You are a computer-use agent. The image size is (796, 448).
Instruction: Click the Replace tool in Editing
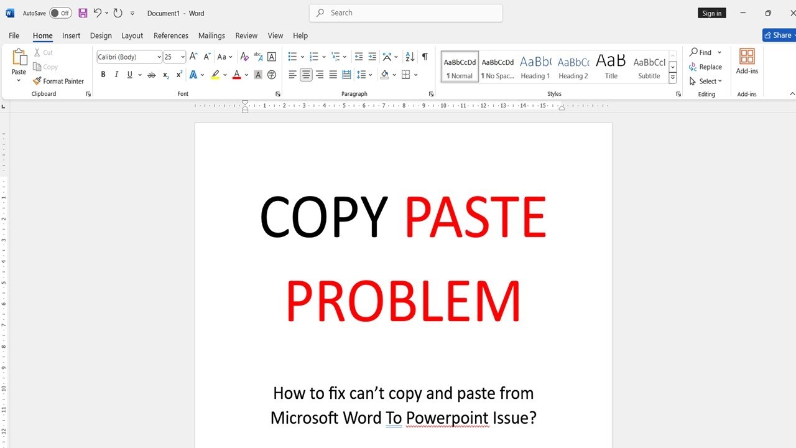tap(705, 67)
